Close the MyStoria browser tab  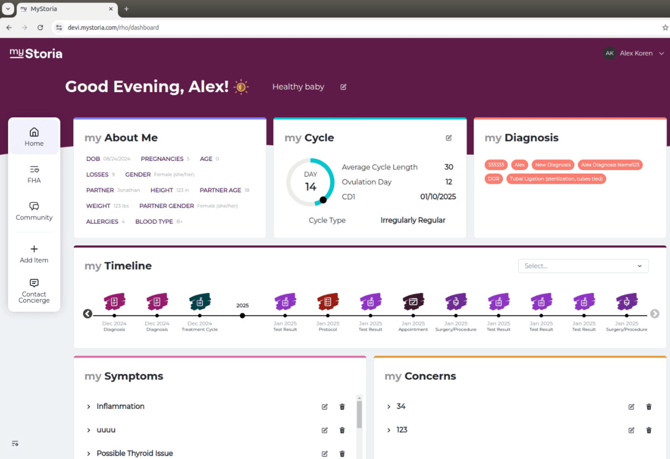(x=111, y=9)
